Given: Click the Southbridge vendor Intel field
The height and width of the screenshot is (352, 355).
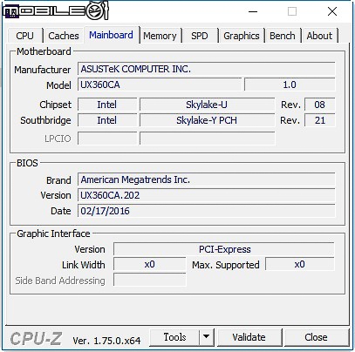Looking at the screenshot, I should pos(107,120).
